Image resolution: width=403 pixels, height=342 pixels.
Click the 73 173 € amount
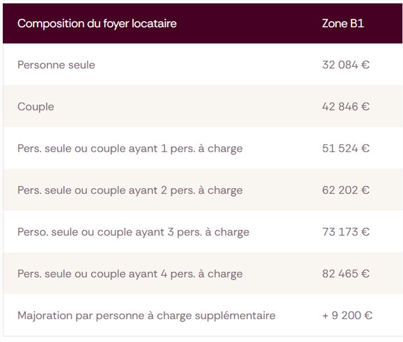point(346,232)
